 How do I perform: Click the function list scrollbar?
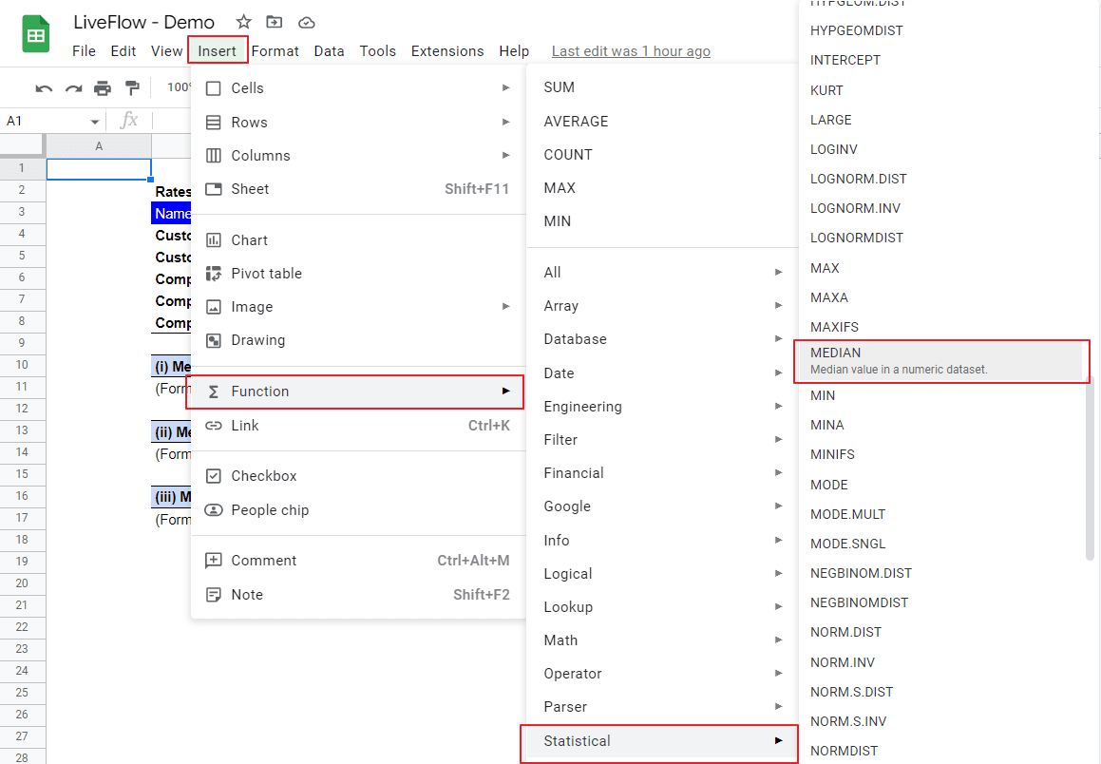click(1090, 467)
